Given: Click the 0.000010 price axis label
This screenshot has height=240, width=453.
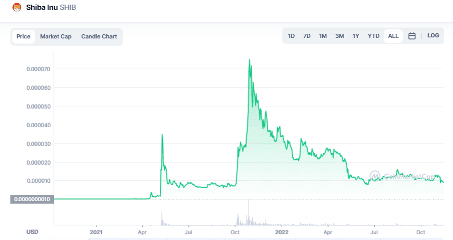Looking at the screenshot, I should click(38, 181).
